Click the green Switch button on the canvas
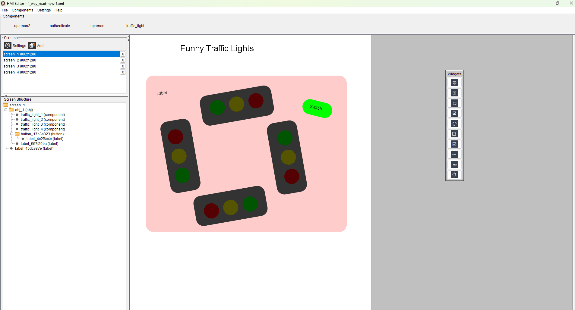This screenshot has width=575, height=310. point(317,108)
